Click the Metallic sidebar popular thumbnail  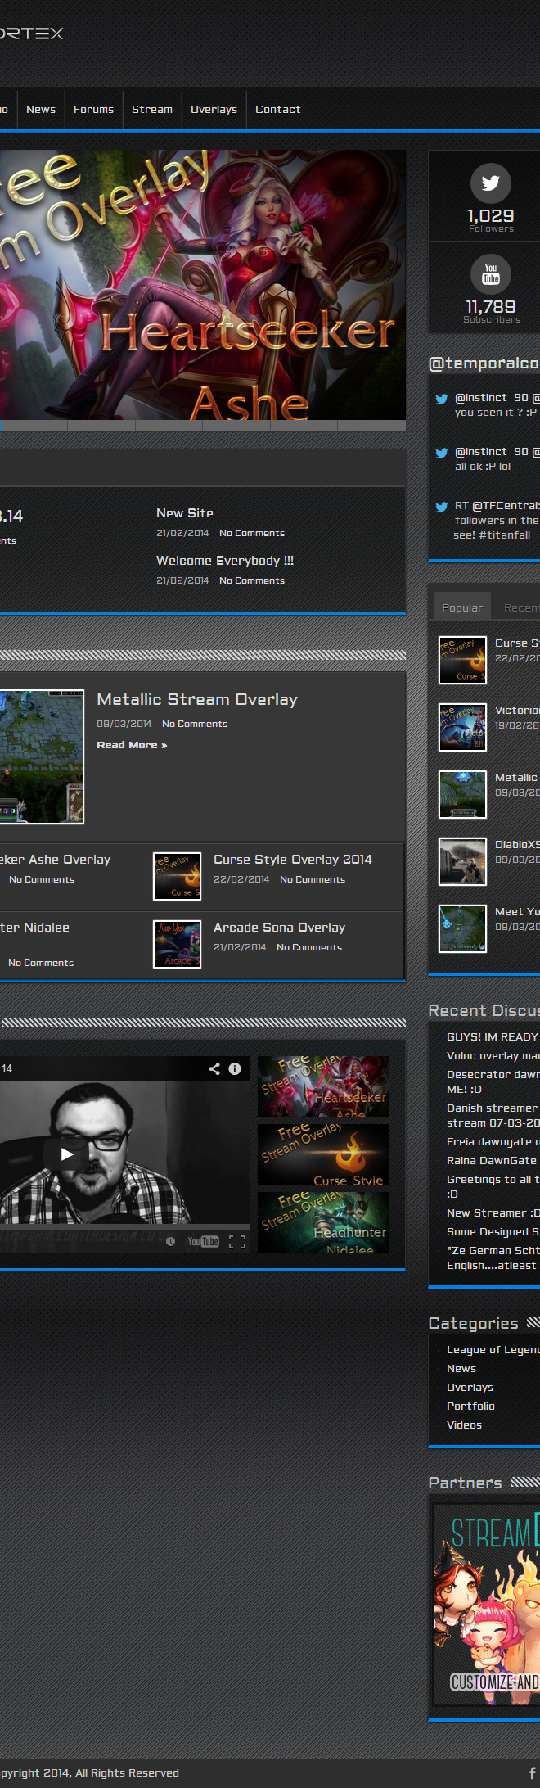coord(463,794)
